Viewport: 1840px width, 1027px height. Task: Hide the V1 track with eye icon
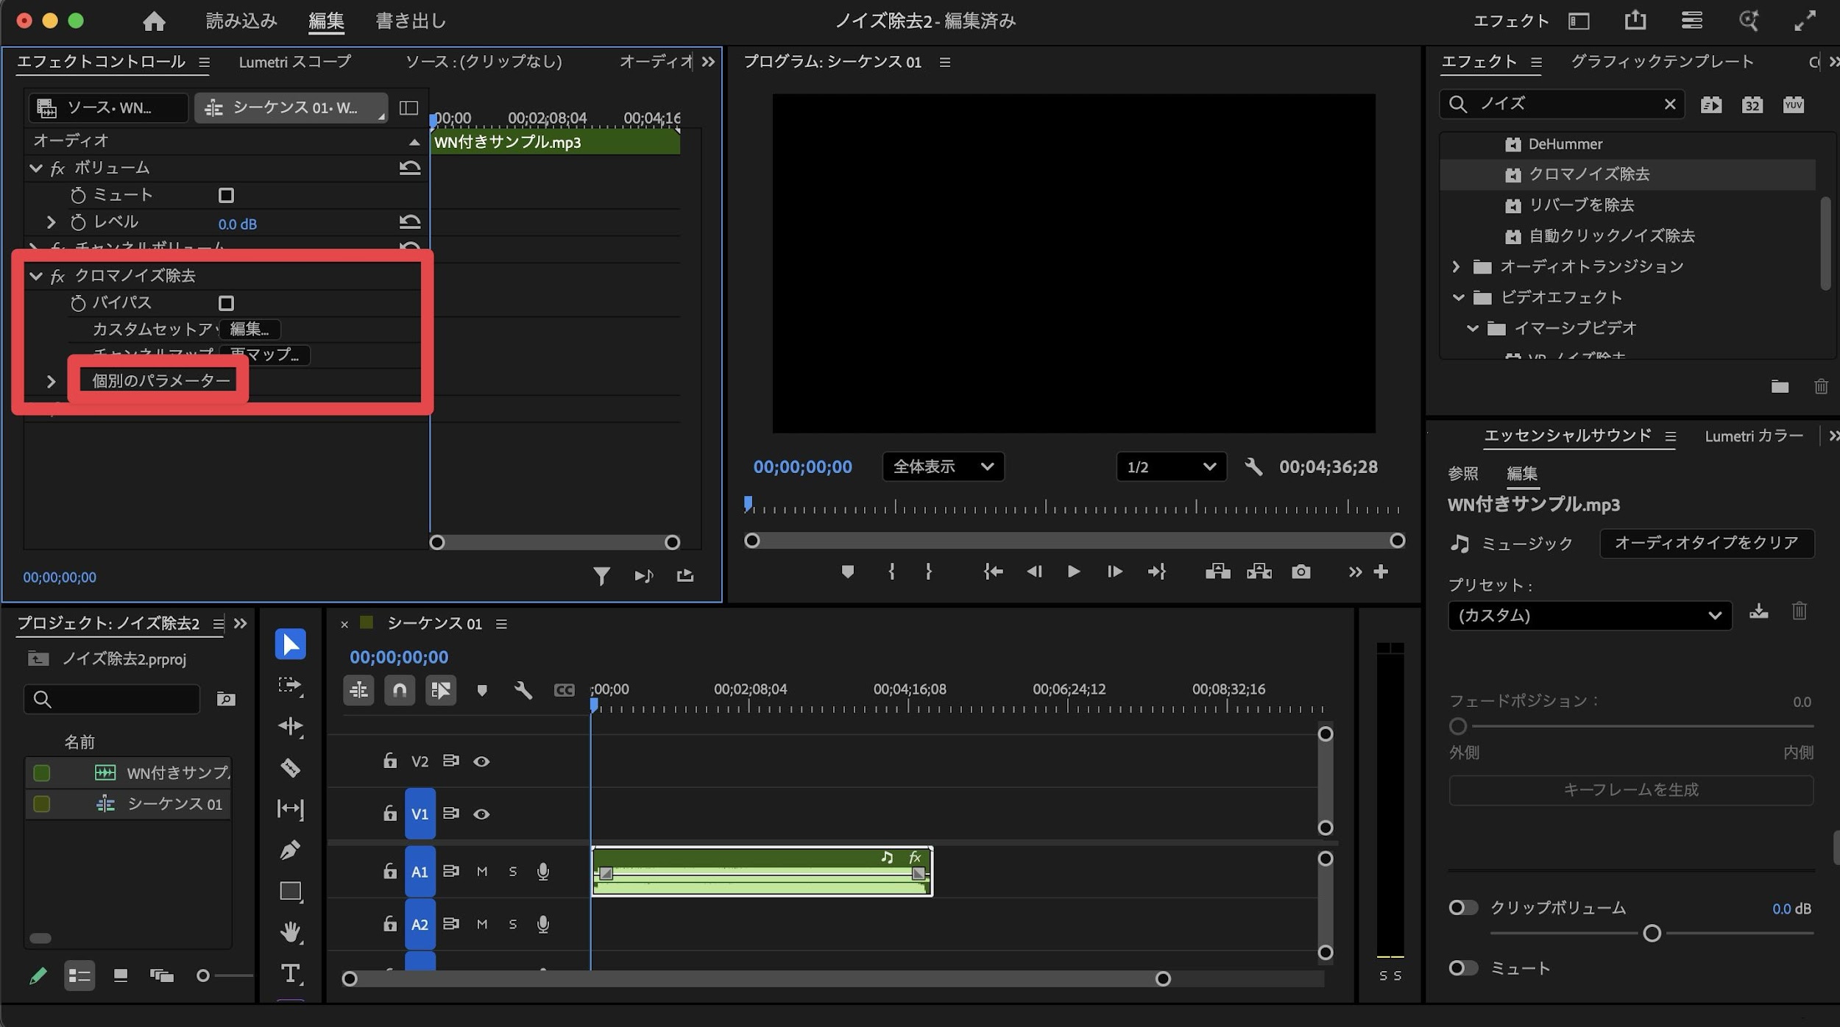[481, 814]
